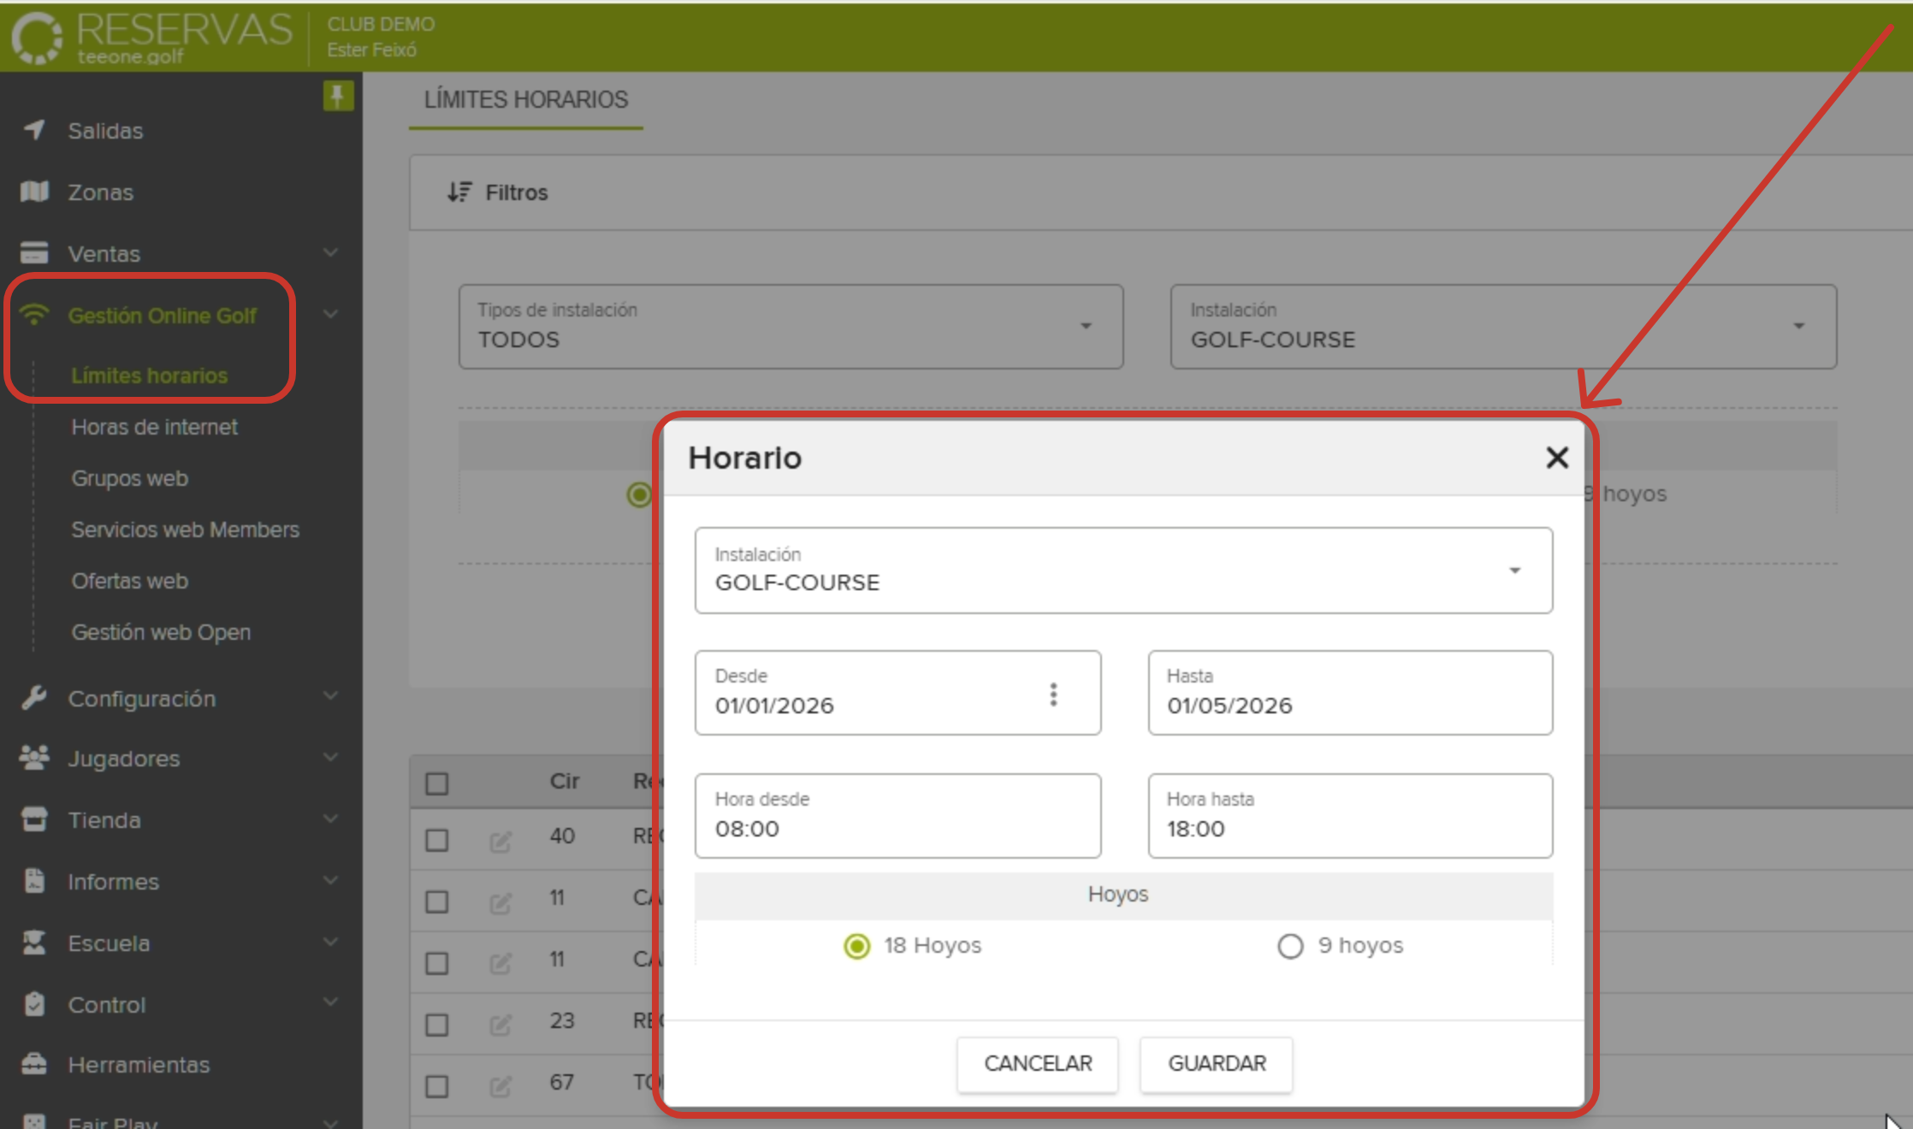Select the 18 Hoyos radio button
The height and width of the screenshot is (1129, 1913).
point(856,946)
